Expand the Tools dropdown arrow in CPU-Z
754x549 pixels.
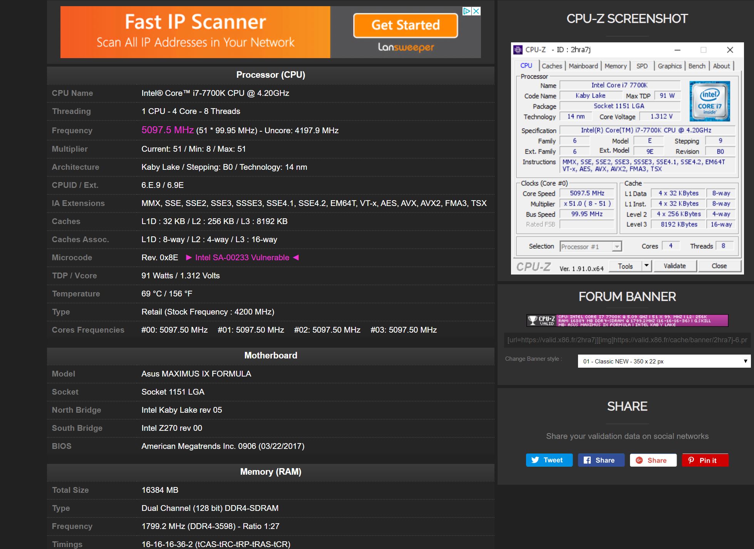(x=646, y=266)
